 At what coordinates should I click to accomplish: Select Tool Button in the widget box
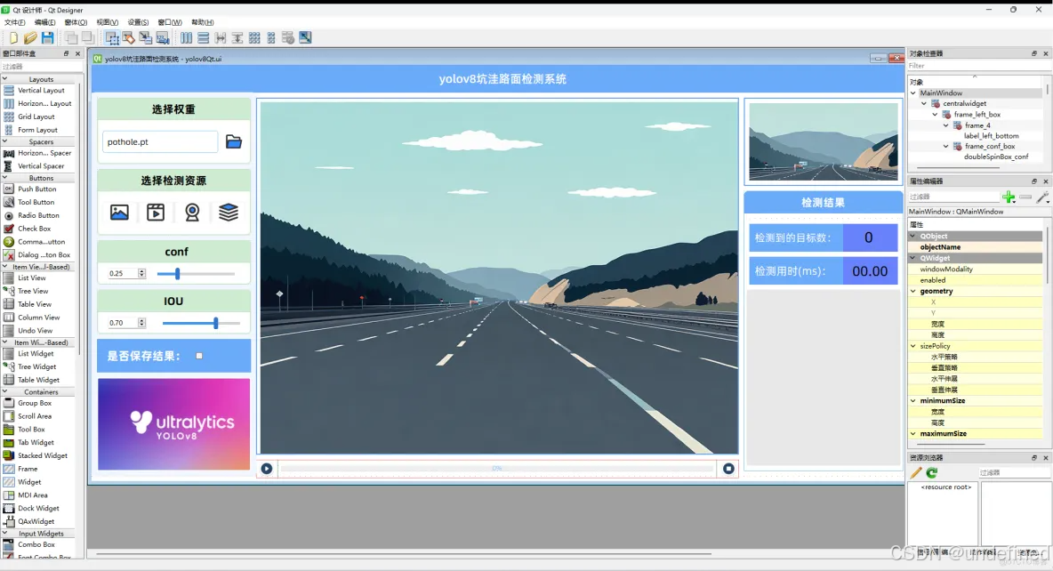click(36, 202)
